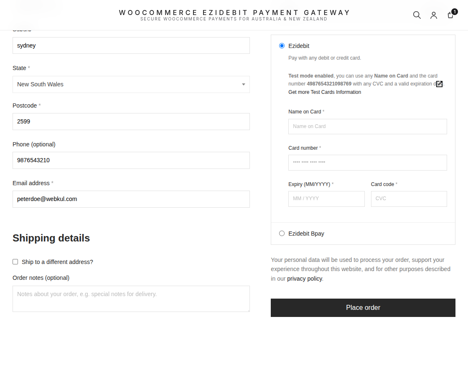Open the search icon in header

(417, 15)
